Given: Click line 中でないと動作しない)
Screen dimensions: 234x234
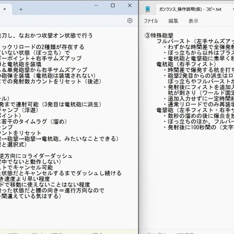Looking at the screenshot, I should coord(31,162).
